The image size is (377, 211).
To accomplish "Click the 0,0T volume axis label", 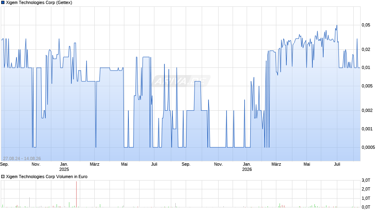I will [366, 207].
